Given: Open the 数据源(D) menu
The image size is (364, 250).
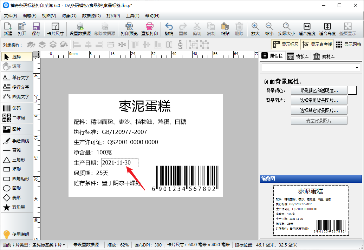Looking at the screenshot, I should tap(91, 16).
